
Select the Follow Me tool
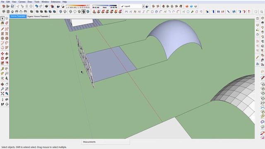pyautogui.click(x=7, y=58)
